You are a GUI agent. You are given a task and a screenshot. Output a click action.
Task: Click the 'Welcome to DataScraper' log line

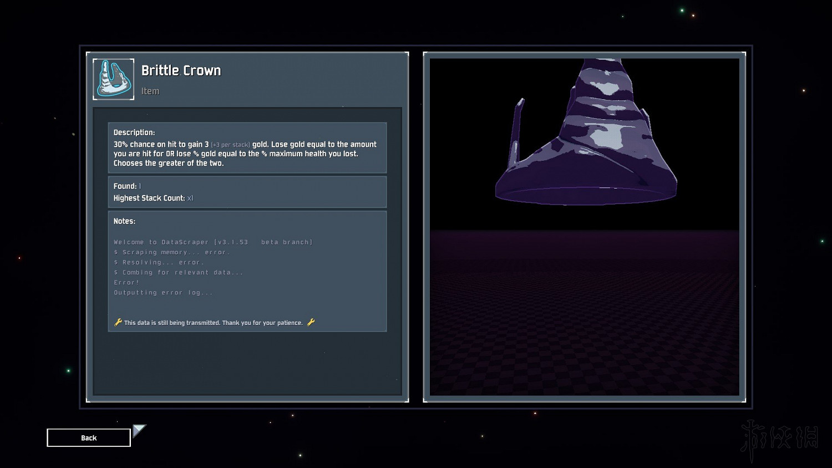pos(213,242)
